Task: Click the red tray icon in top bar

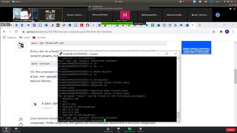Action: click(x=188, y=1)
